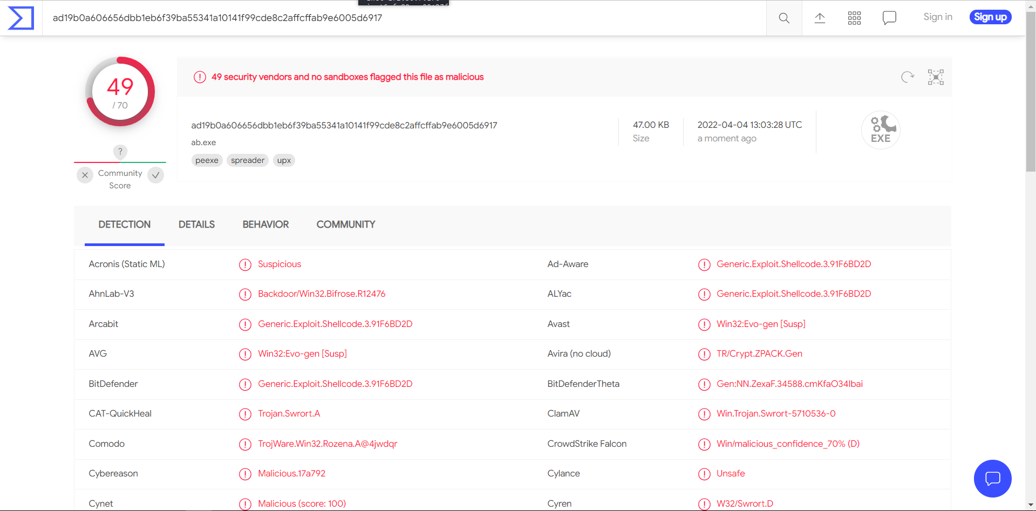Click AVG's Win32:Evo-gen [Susp] result
This screenshot has height=511, width=1036.
point(302,354)
